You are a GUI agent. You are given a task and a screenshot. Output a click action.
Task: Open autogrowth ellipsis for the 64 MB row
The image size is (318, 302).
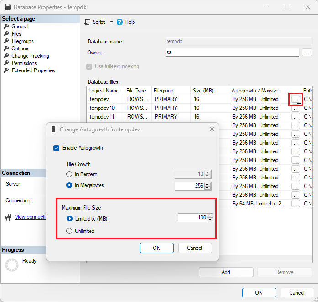tap(296, 204)
